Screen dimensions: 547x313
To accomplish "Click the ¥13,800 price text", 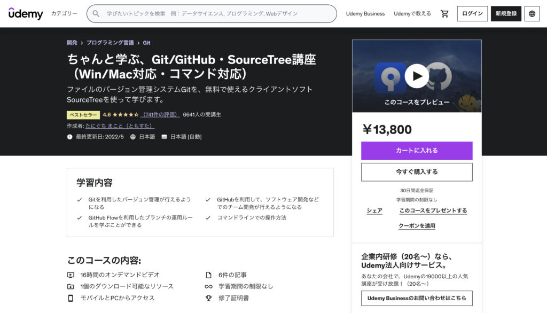I will pos(387,129).
